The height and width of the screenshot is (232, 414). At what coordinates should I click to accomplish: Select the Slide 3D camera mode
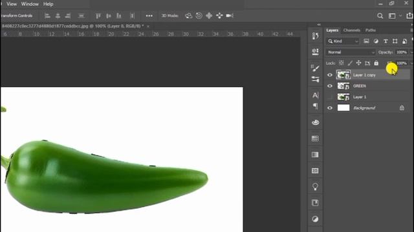(219, 15)
